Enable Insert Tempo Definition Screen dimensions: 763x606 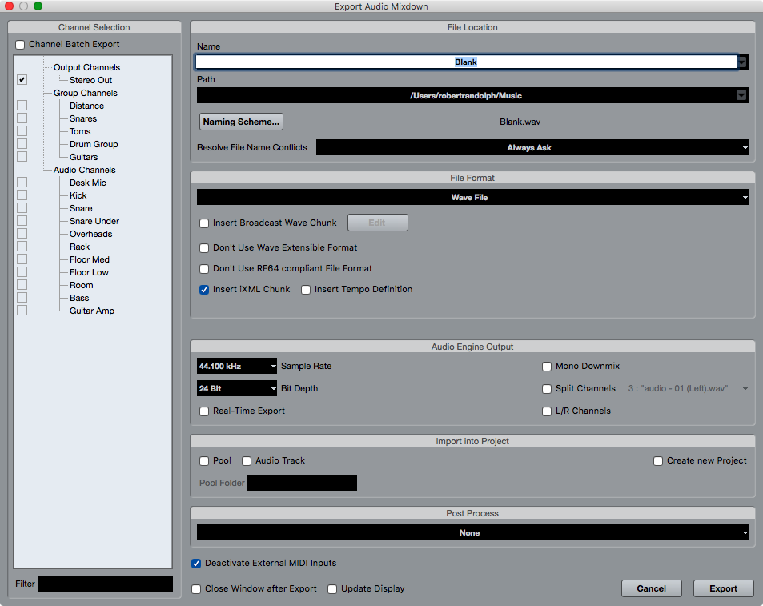tap(305, 289)
